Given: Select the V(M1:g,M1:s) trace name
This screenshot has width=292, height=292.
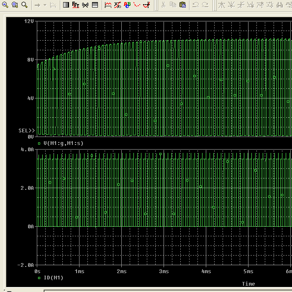Looking at the screenshot, I should pyautogui.click(x=64, y=143).
